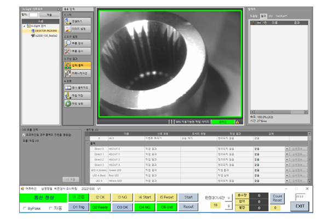Collapse the In-Sight sensors tree node

[24, 26]
